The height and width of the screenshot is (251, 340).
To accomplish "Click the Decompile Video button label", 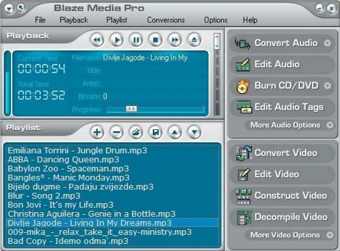I will (x=291, y=217).
